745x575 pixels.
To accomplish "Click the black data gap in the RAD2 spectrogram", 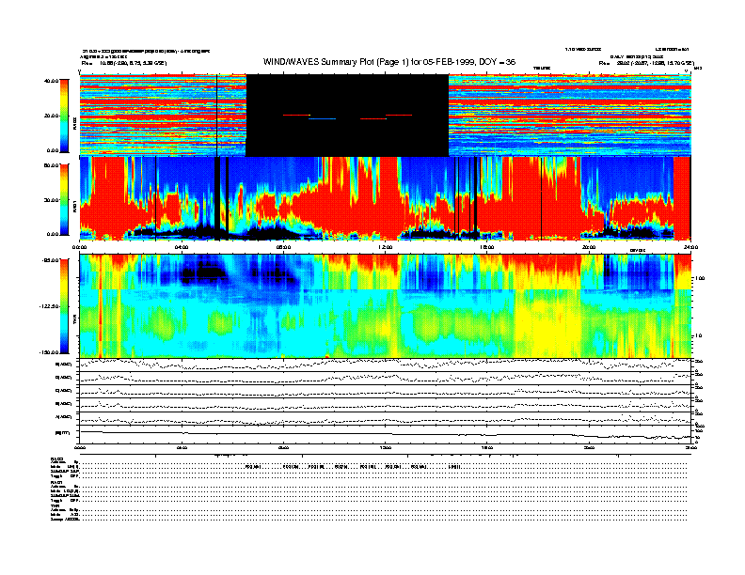I will [x=347, y=116].
